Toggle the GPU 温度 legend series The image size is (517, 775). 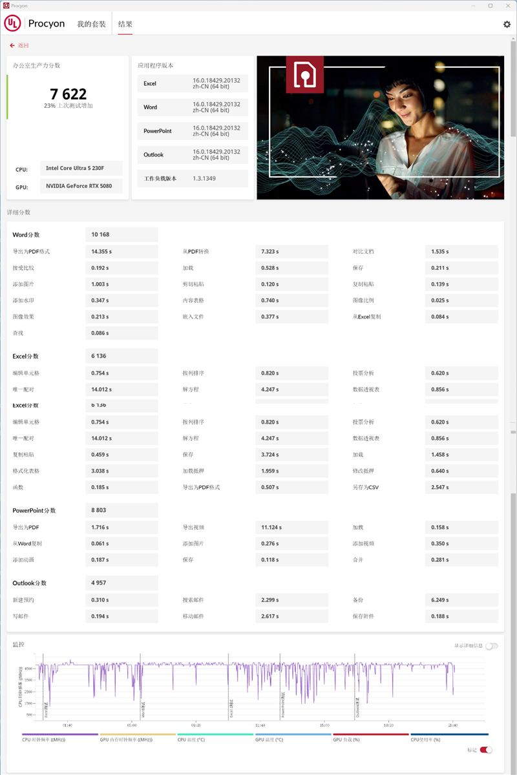[x=293, y=737]
